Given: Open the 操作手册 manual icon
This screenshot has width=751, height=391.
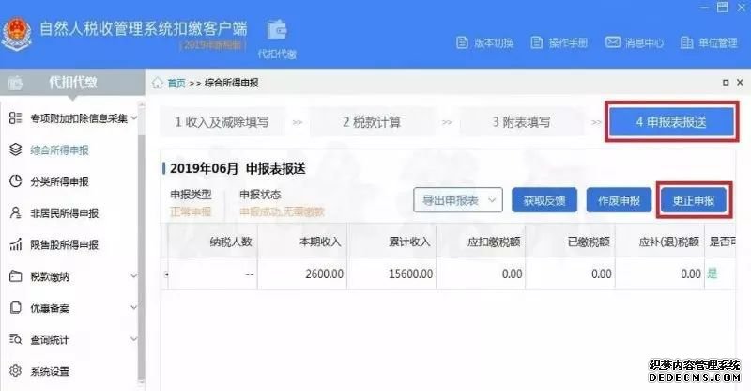Looking at the screenshot, I should (536, 42).
